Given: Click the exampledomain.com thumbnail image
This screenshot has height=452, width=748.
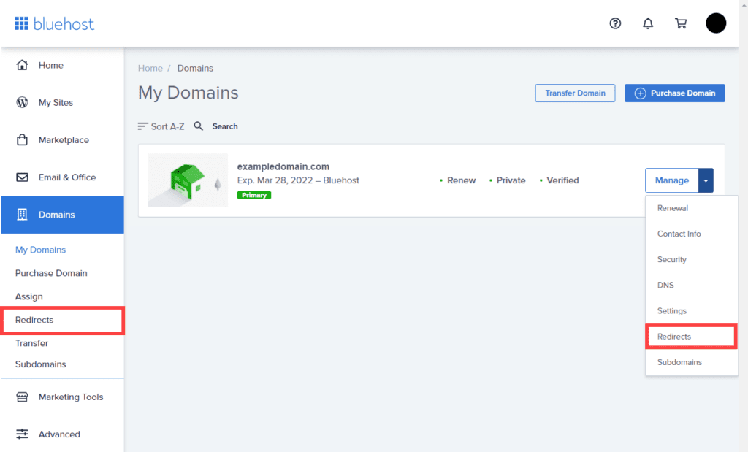Looking at the screenshot, I should (187, 180).
